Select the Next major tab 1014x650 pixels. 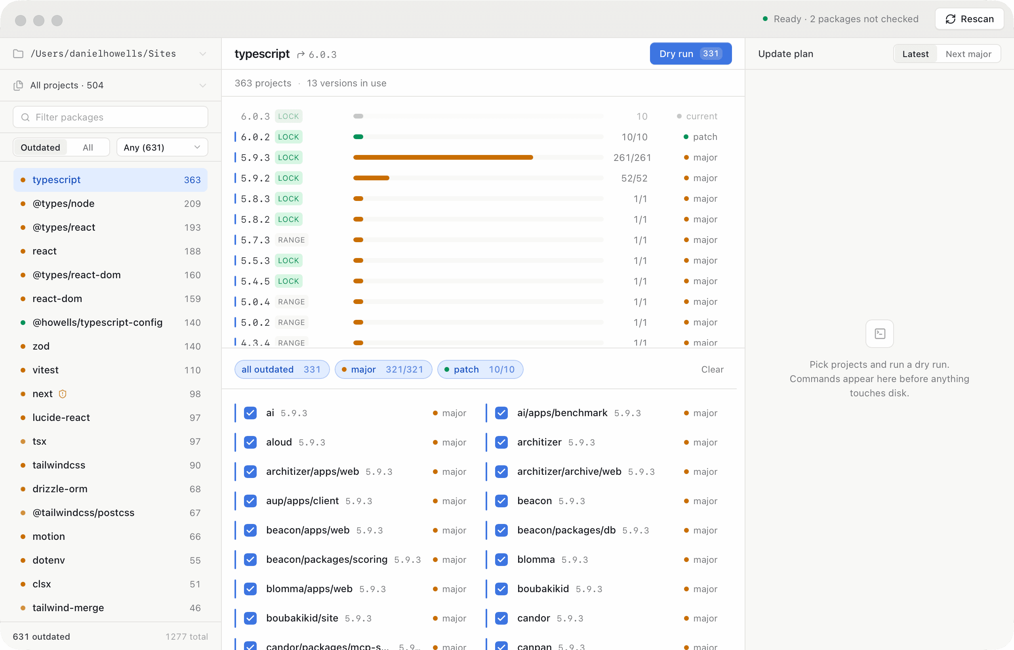click(x=968, y=54)
